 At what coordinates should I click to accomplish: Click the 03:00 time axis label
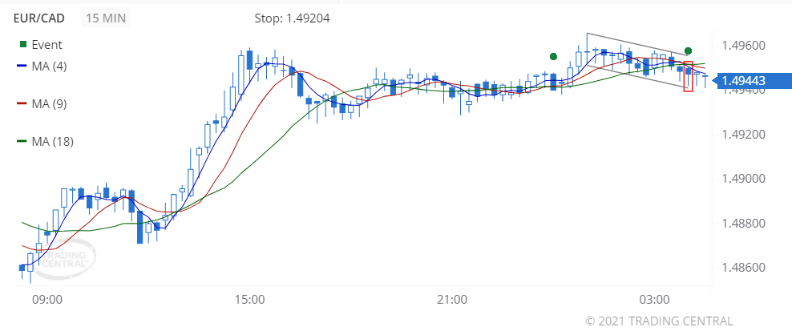coord(653,300)
